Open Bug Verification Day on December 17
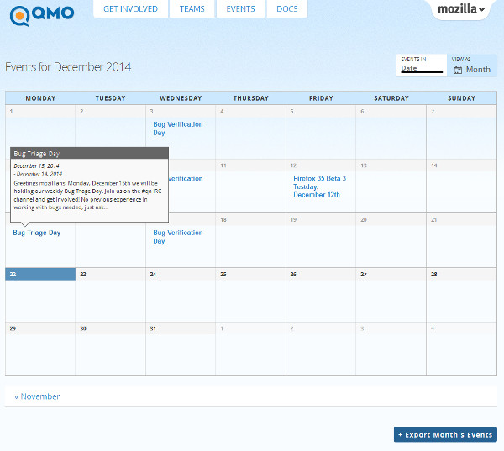The height and width of the screenshot is (451, 504). [x=177, y=237]
